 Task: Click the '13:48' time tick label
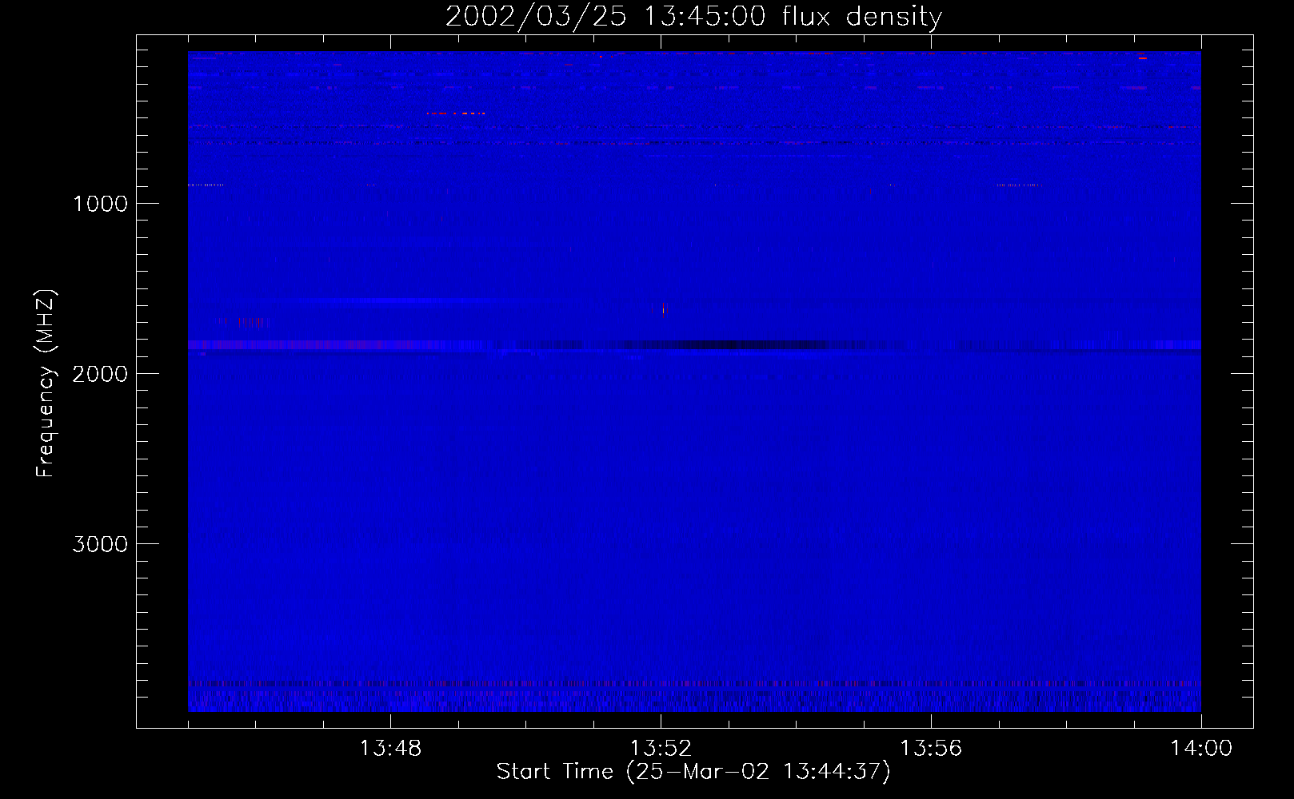pos(390,749)
